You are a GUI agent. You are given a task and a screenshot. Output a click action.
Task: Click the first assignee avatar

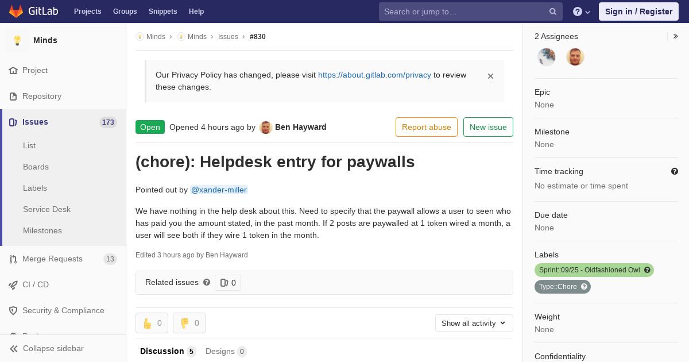pos(547,57)
